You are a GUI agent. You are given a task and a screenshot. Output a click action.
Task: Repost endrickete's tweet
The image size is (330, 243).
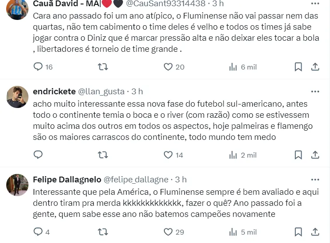click(x=103, y=155)
